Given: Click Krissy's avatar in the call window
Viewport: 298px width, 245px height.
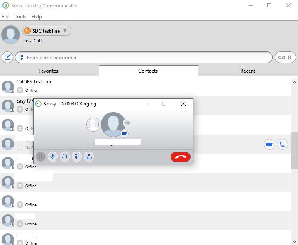Looking at the screenshot, I should [112, 125].
